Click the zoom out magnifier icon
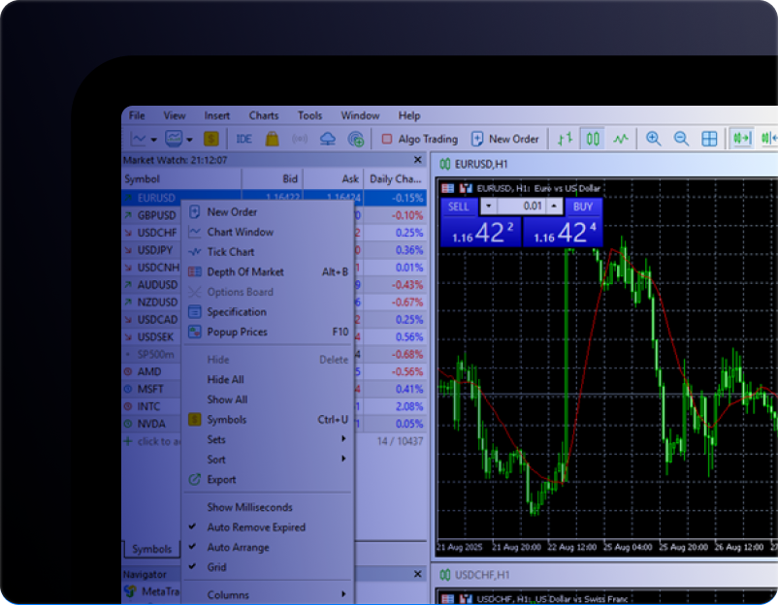The image size is (778, 605). pyautogui.click(x=681, y=139)
